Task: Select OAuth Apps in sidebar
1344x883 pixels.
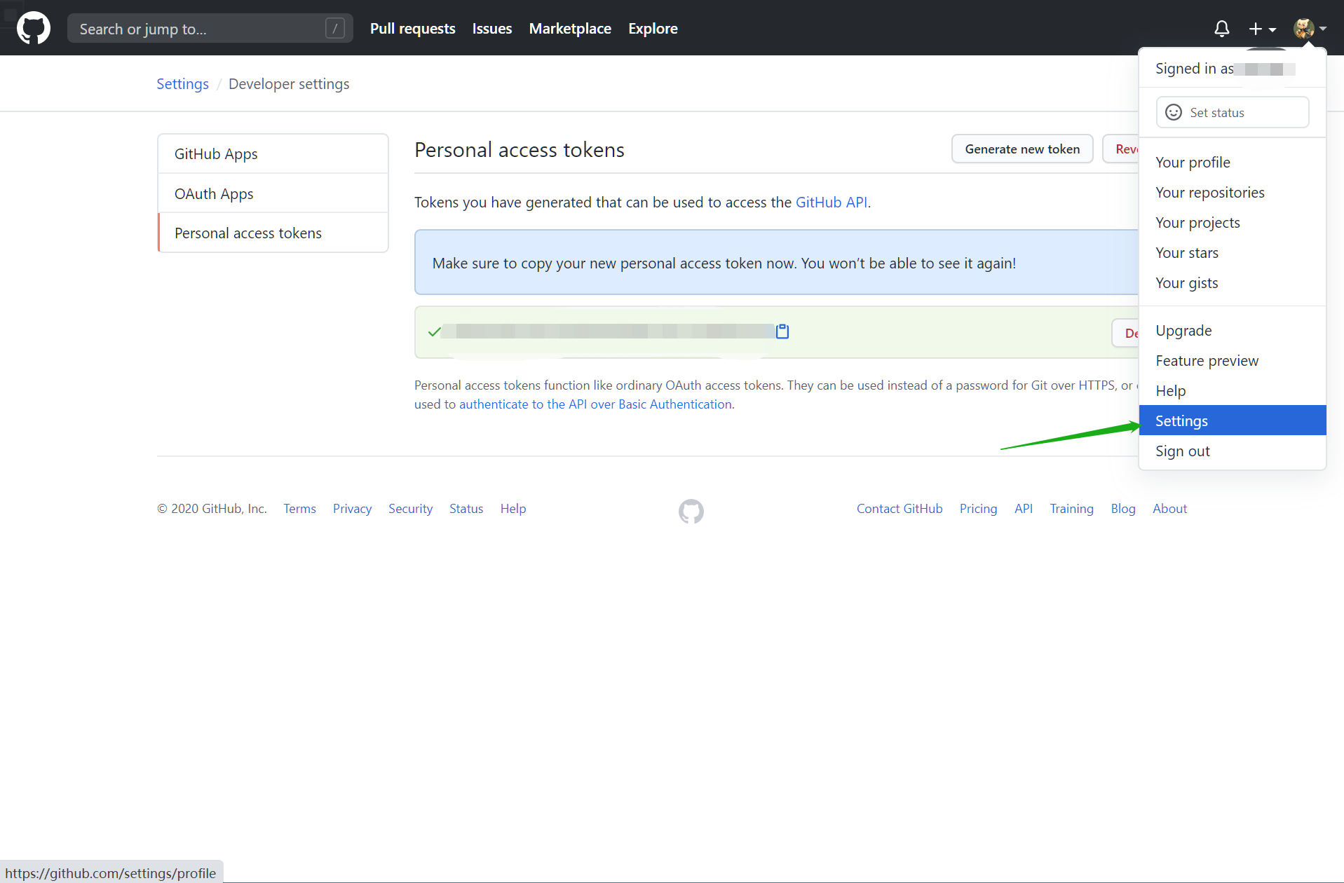Action: point(273,193)
